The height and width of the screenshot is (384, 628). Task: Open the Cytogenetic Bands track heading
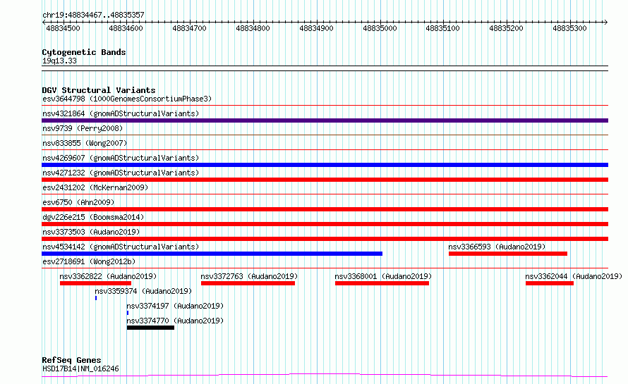(x=84, y=52)
